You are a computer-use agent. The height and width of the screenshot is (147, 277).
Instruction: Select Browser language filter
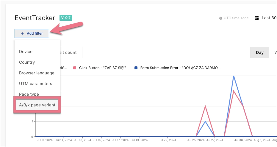point(37,73)
